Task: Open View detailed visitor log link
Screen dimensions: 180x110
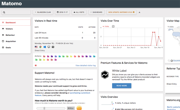Action: pos(86,65)
